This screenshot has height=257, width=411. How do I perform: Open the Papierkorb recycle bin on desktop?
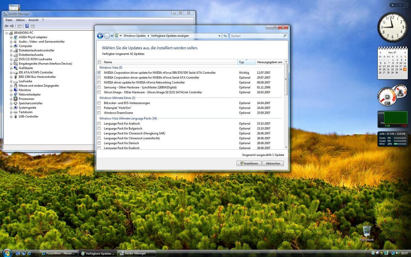click(x=367, y=233)
